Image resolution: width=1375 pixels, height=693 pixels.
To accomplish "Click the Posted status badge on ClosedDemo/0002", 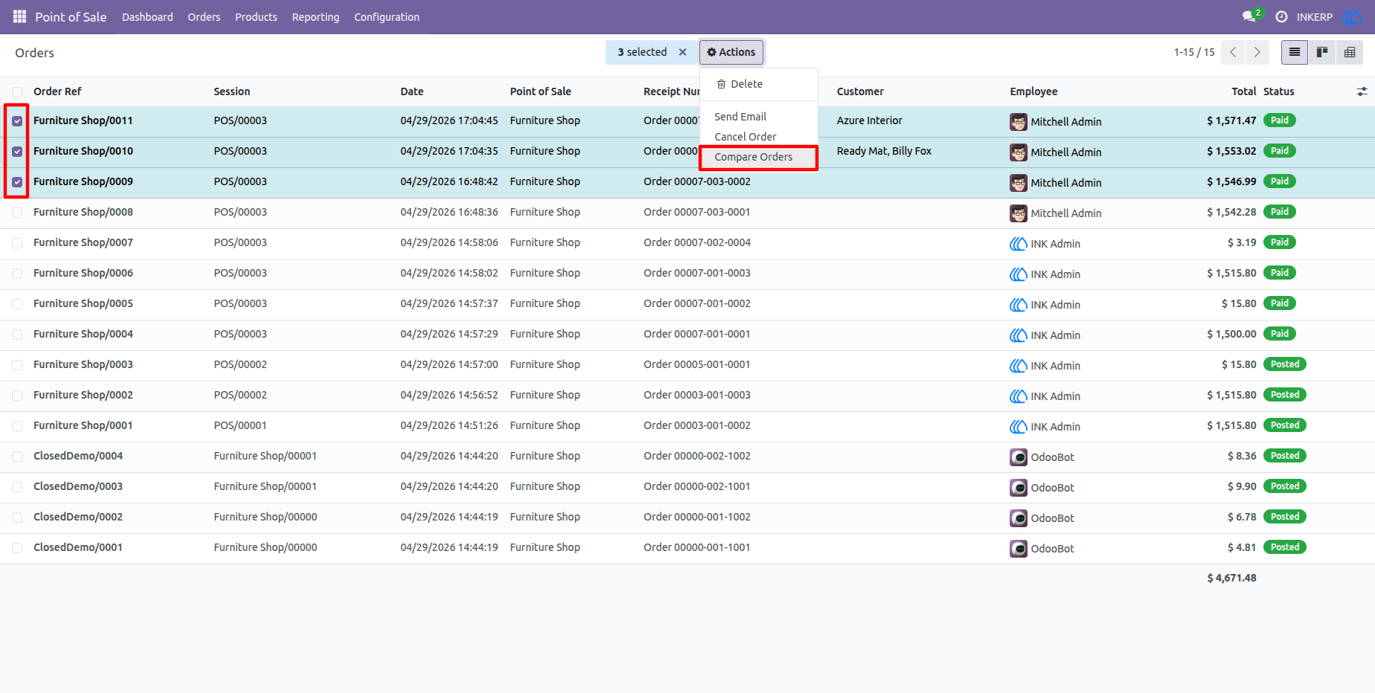I will point(1285,517).
